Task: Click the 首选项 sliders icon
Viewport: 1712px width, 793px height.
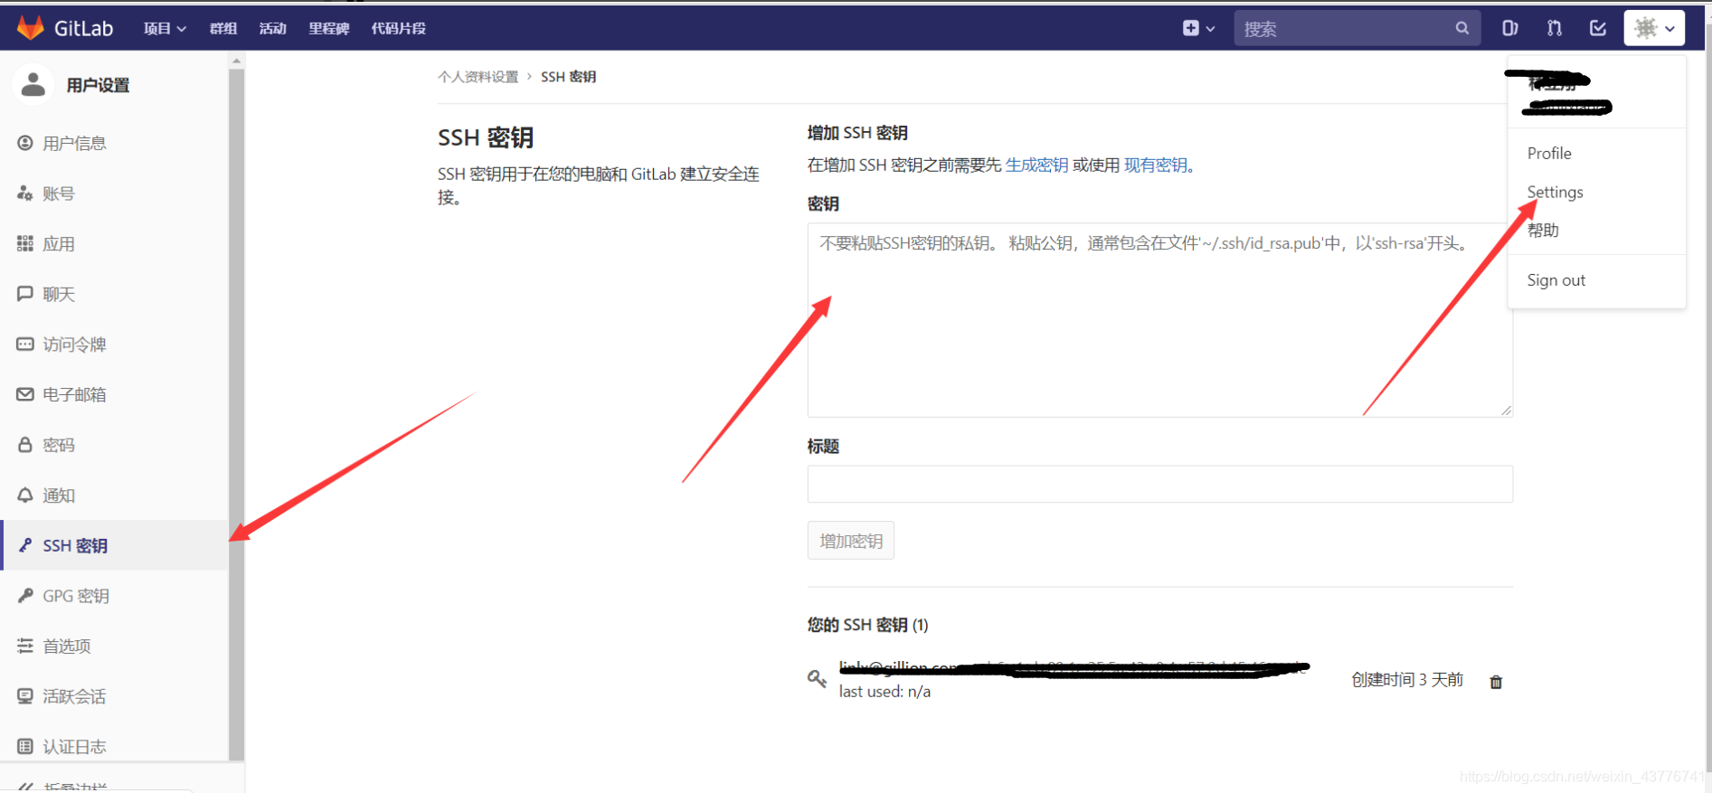Action: click(25, 646)
